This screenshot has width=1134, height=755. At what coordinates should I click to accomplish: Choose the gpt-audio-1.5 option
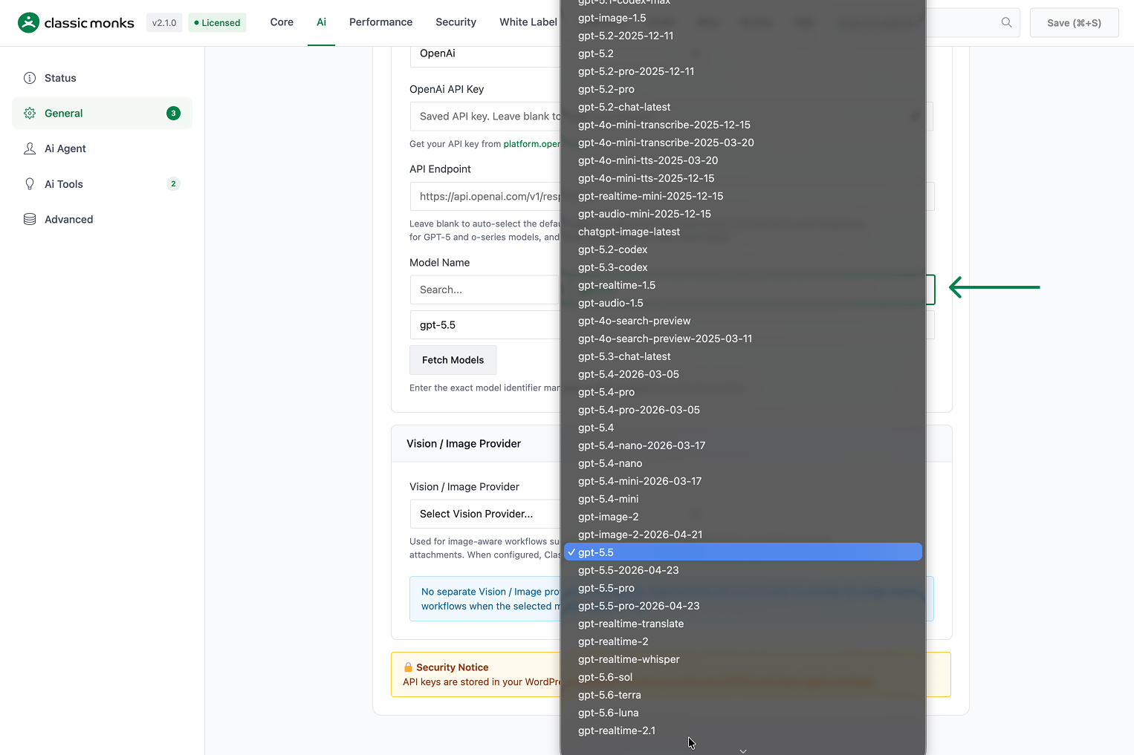click(743, 303)
